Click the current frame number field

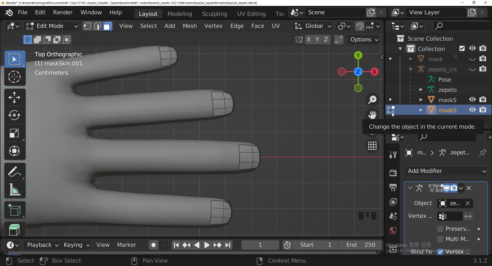point(260,245)
